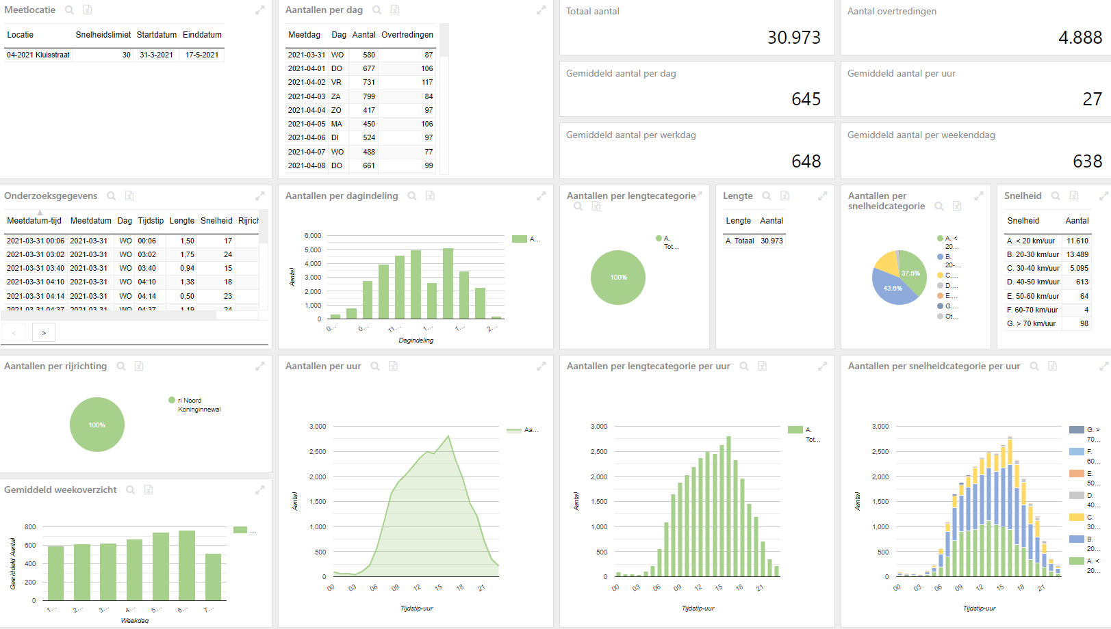This screenshot has height=629, width=1111.
Task: Export the Aantallen per dagindeling chart
Action: 430,196
